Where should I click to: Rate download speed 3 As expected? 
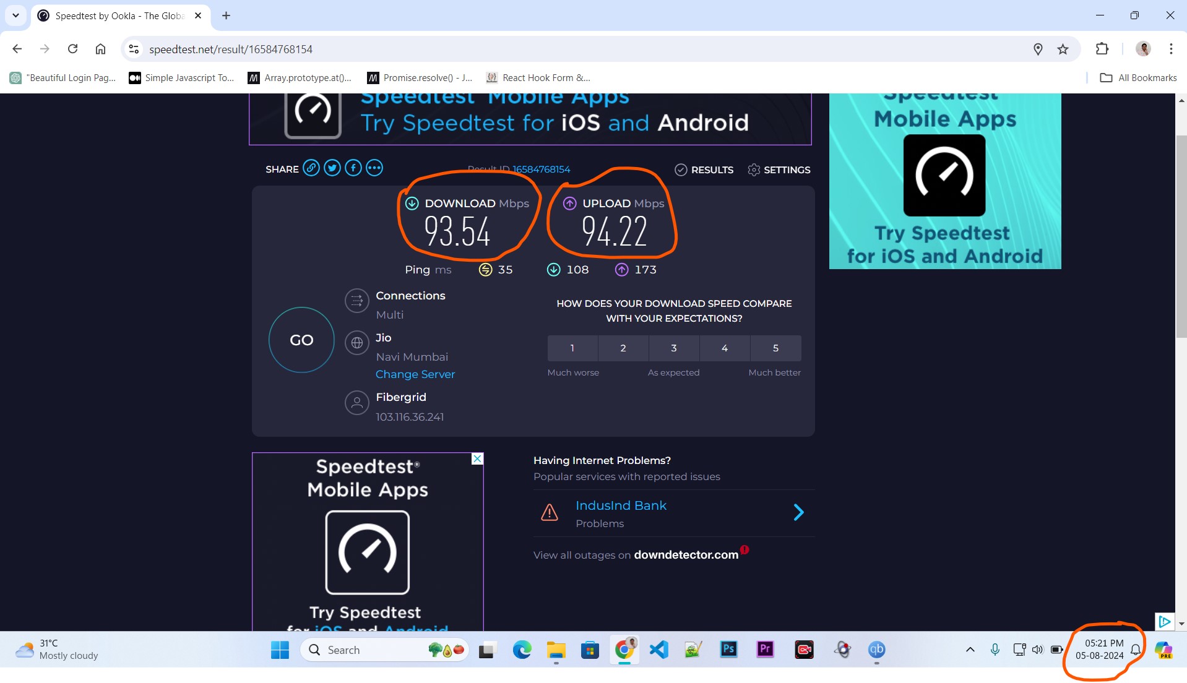674,348
